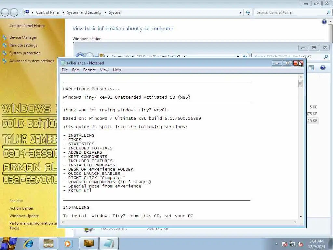Open the Notepad Edit menu
The image size is (333, 250).
coord(75,70)
